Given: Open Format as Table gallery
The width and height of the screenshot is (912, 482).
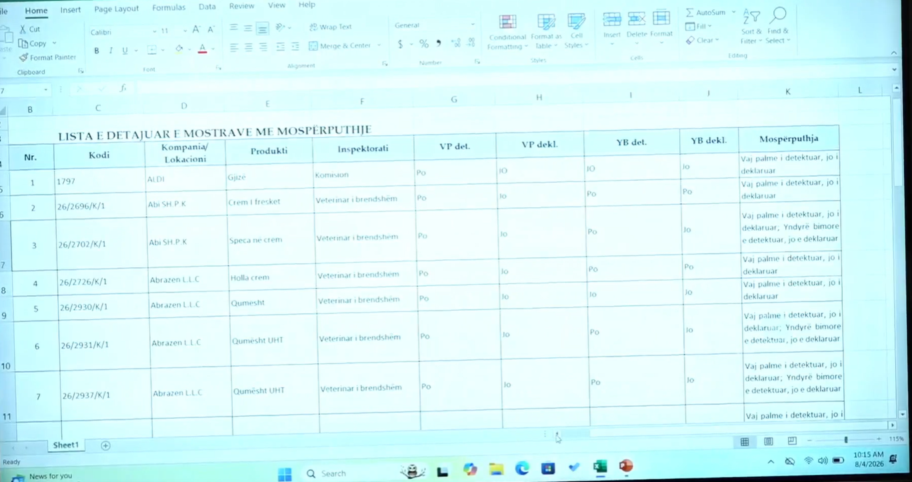Looking at the screenshot, I should (546, 32).
